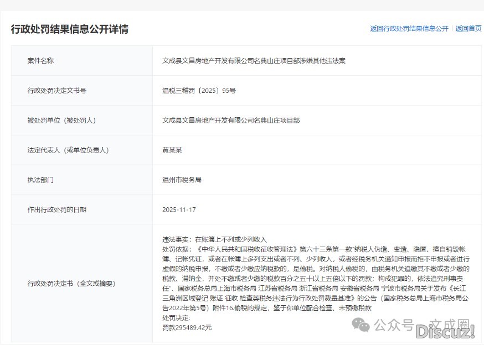This screenshot has width=484, height=345.
Task: Go to homepage via 返回首页 link
Action: tap(468, 29)
